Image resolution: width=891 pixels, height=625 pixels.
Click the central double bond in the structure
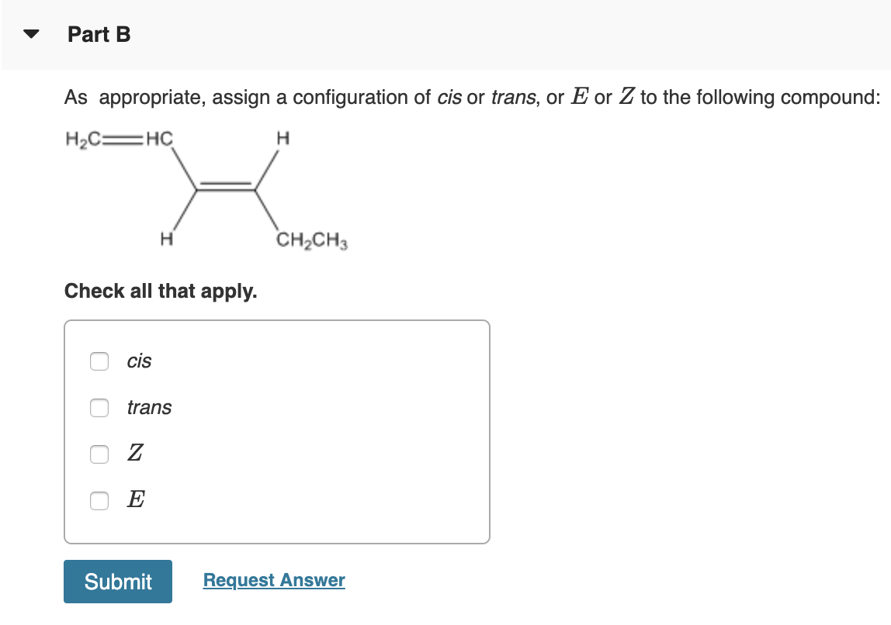(225, 186)
